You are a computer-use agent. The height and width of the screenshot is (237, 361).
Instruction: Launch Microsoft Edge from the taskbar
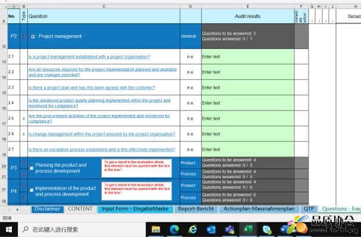[174, 229]
